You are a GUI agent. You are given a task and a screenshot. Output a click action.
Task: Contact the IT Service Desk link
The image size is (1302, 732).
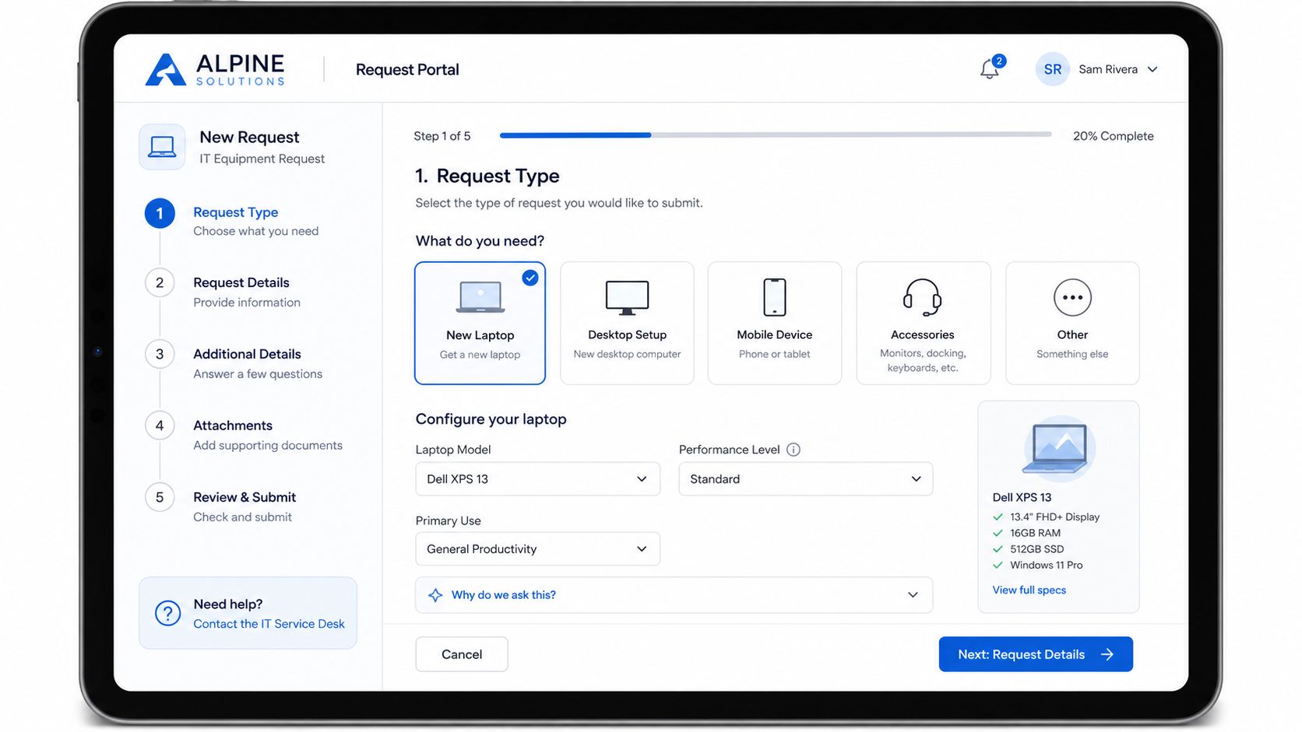(269, 624)
